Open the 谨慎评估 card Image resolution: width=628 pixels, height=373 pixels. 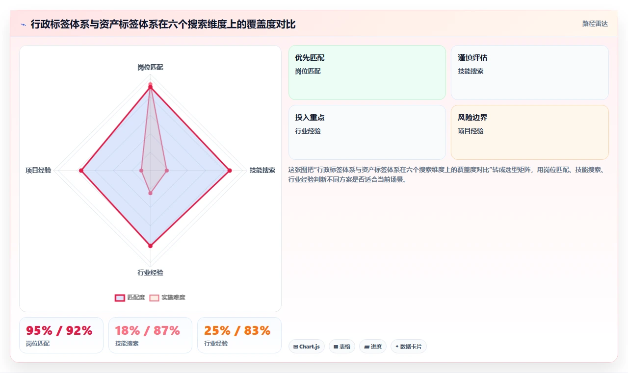point(529,73)
